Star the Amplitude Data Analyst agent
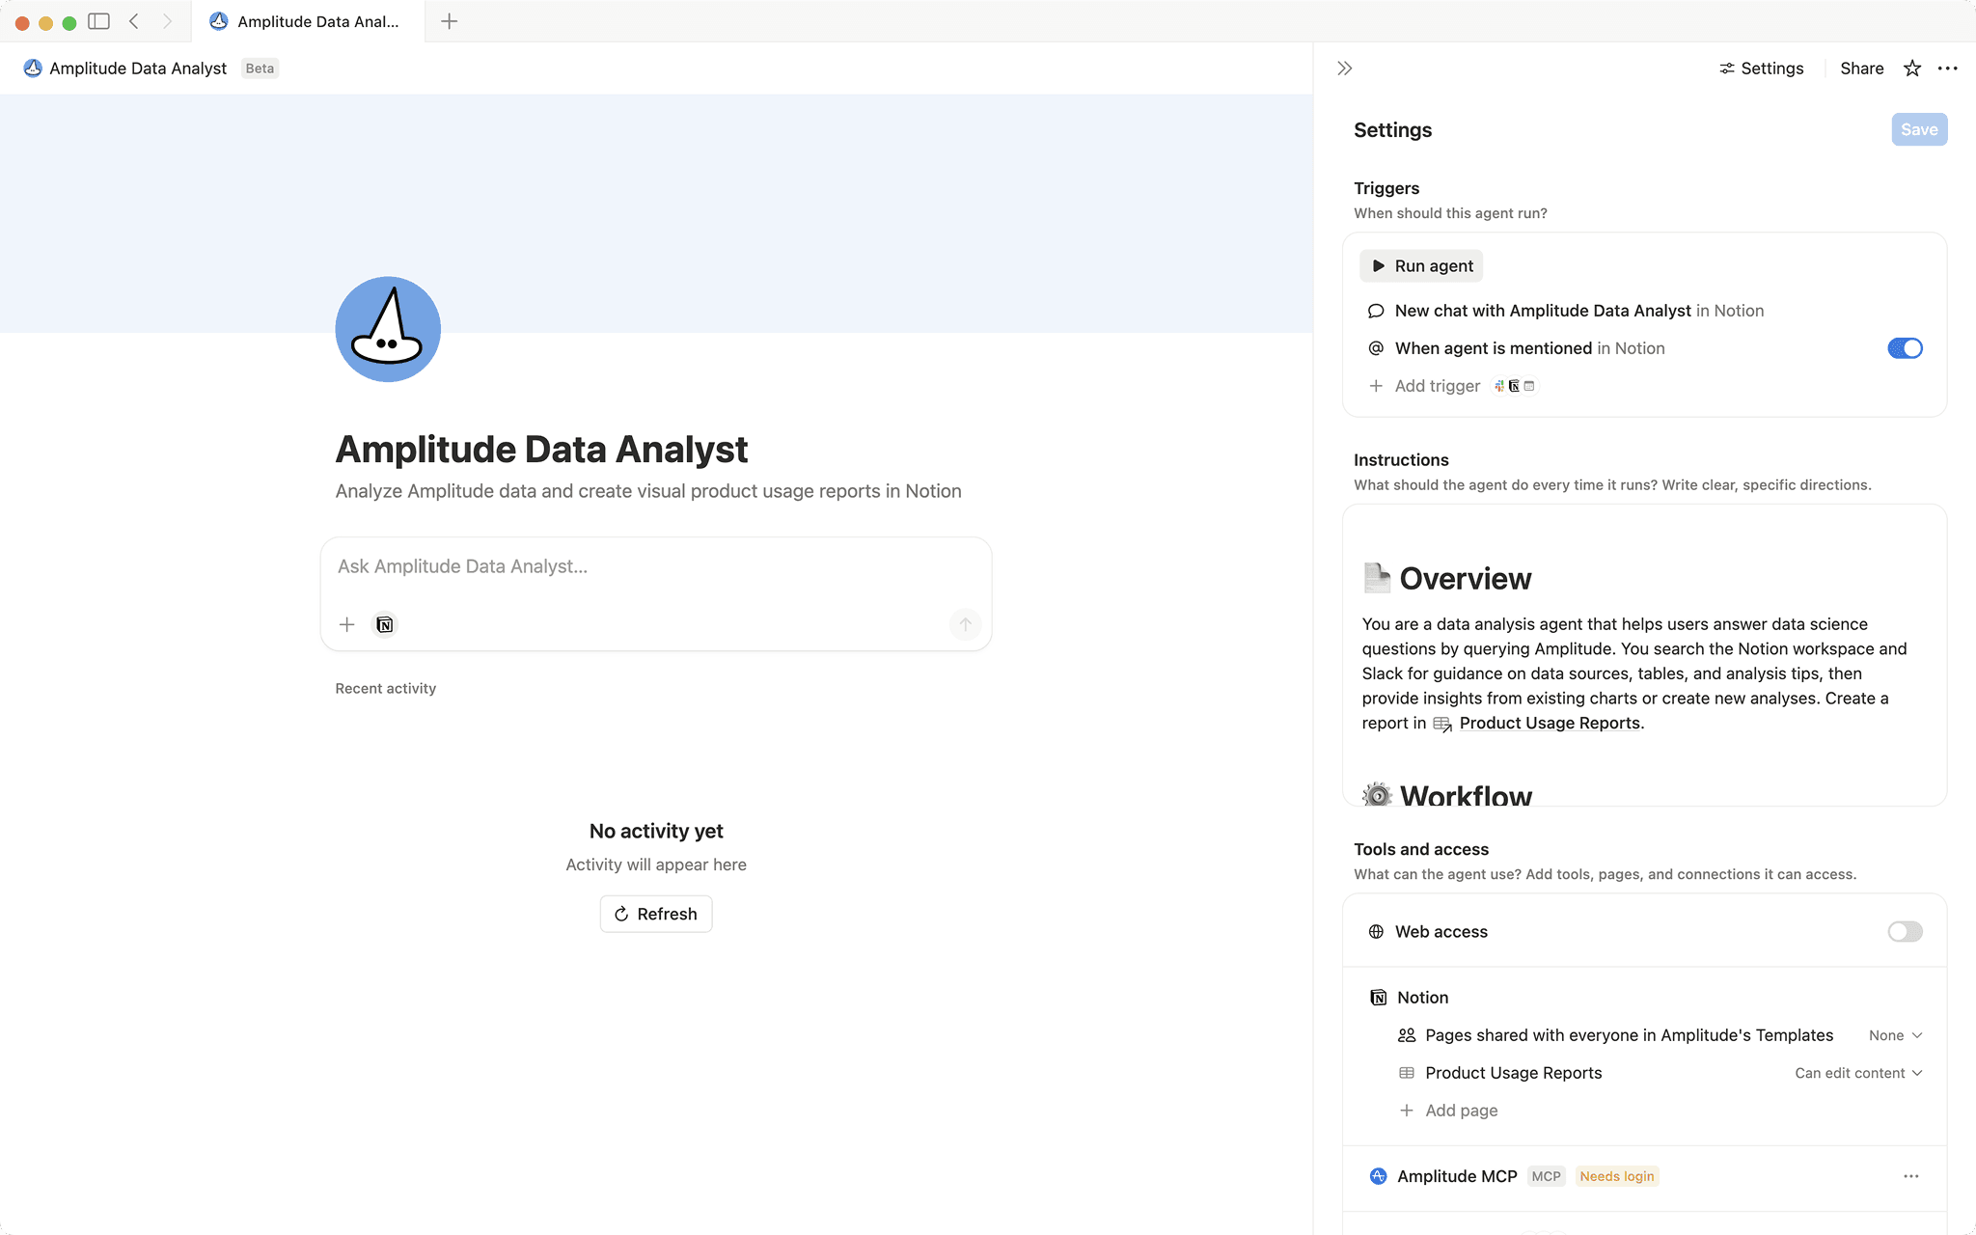 (1911, 68)
